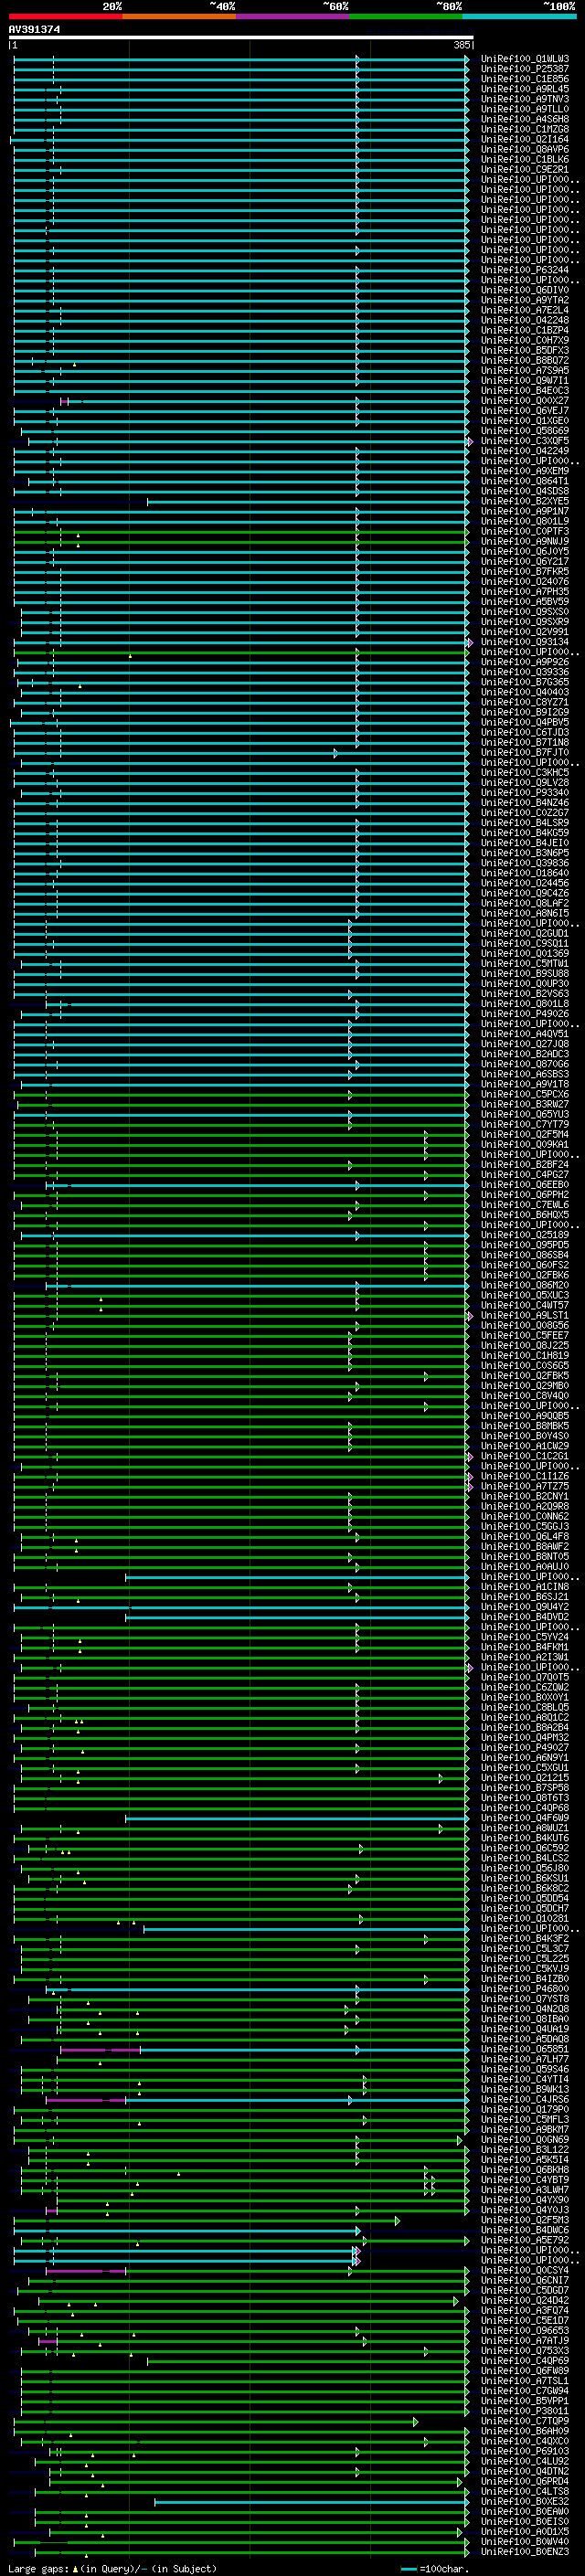Select the UniRef100_P49026 hit label
585x2576 pixels.
[525, 1014]
